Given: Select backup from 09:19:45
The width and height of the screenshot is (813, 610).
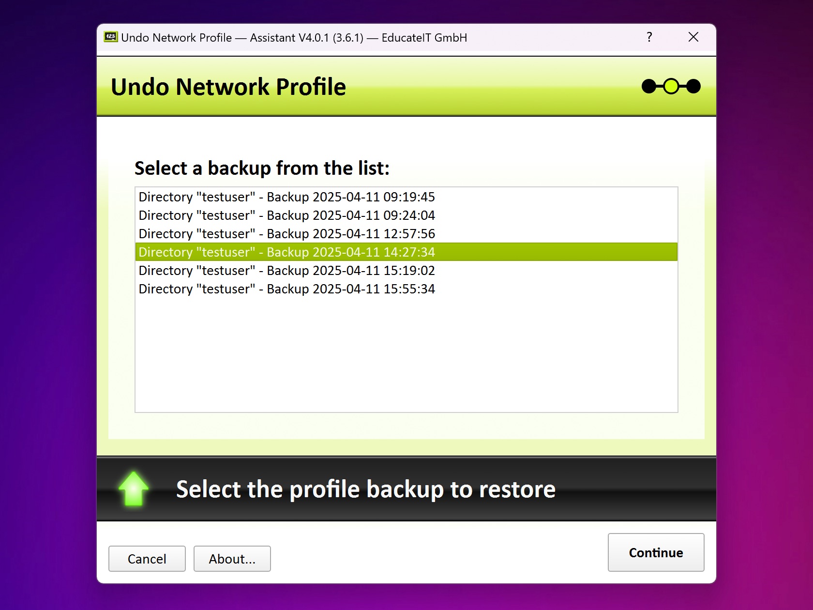Looking at the screenshot, I should tap(286, 197).
